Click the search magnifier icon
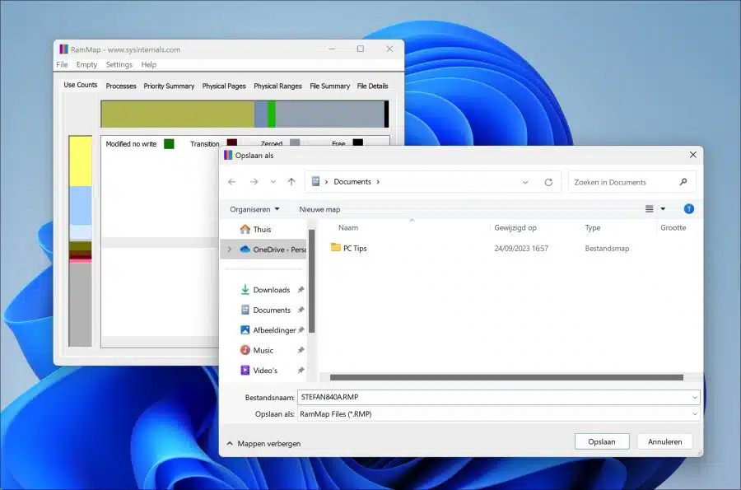Viewport: 741px width, 490px height. tap(683, 182)
